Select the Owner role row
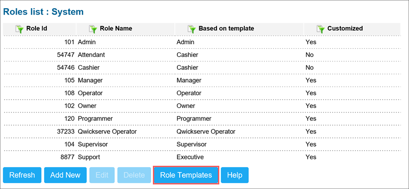Image resolution: width=409 pixels, height=189 pixels. (202, 106)
